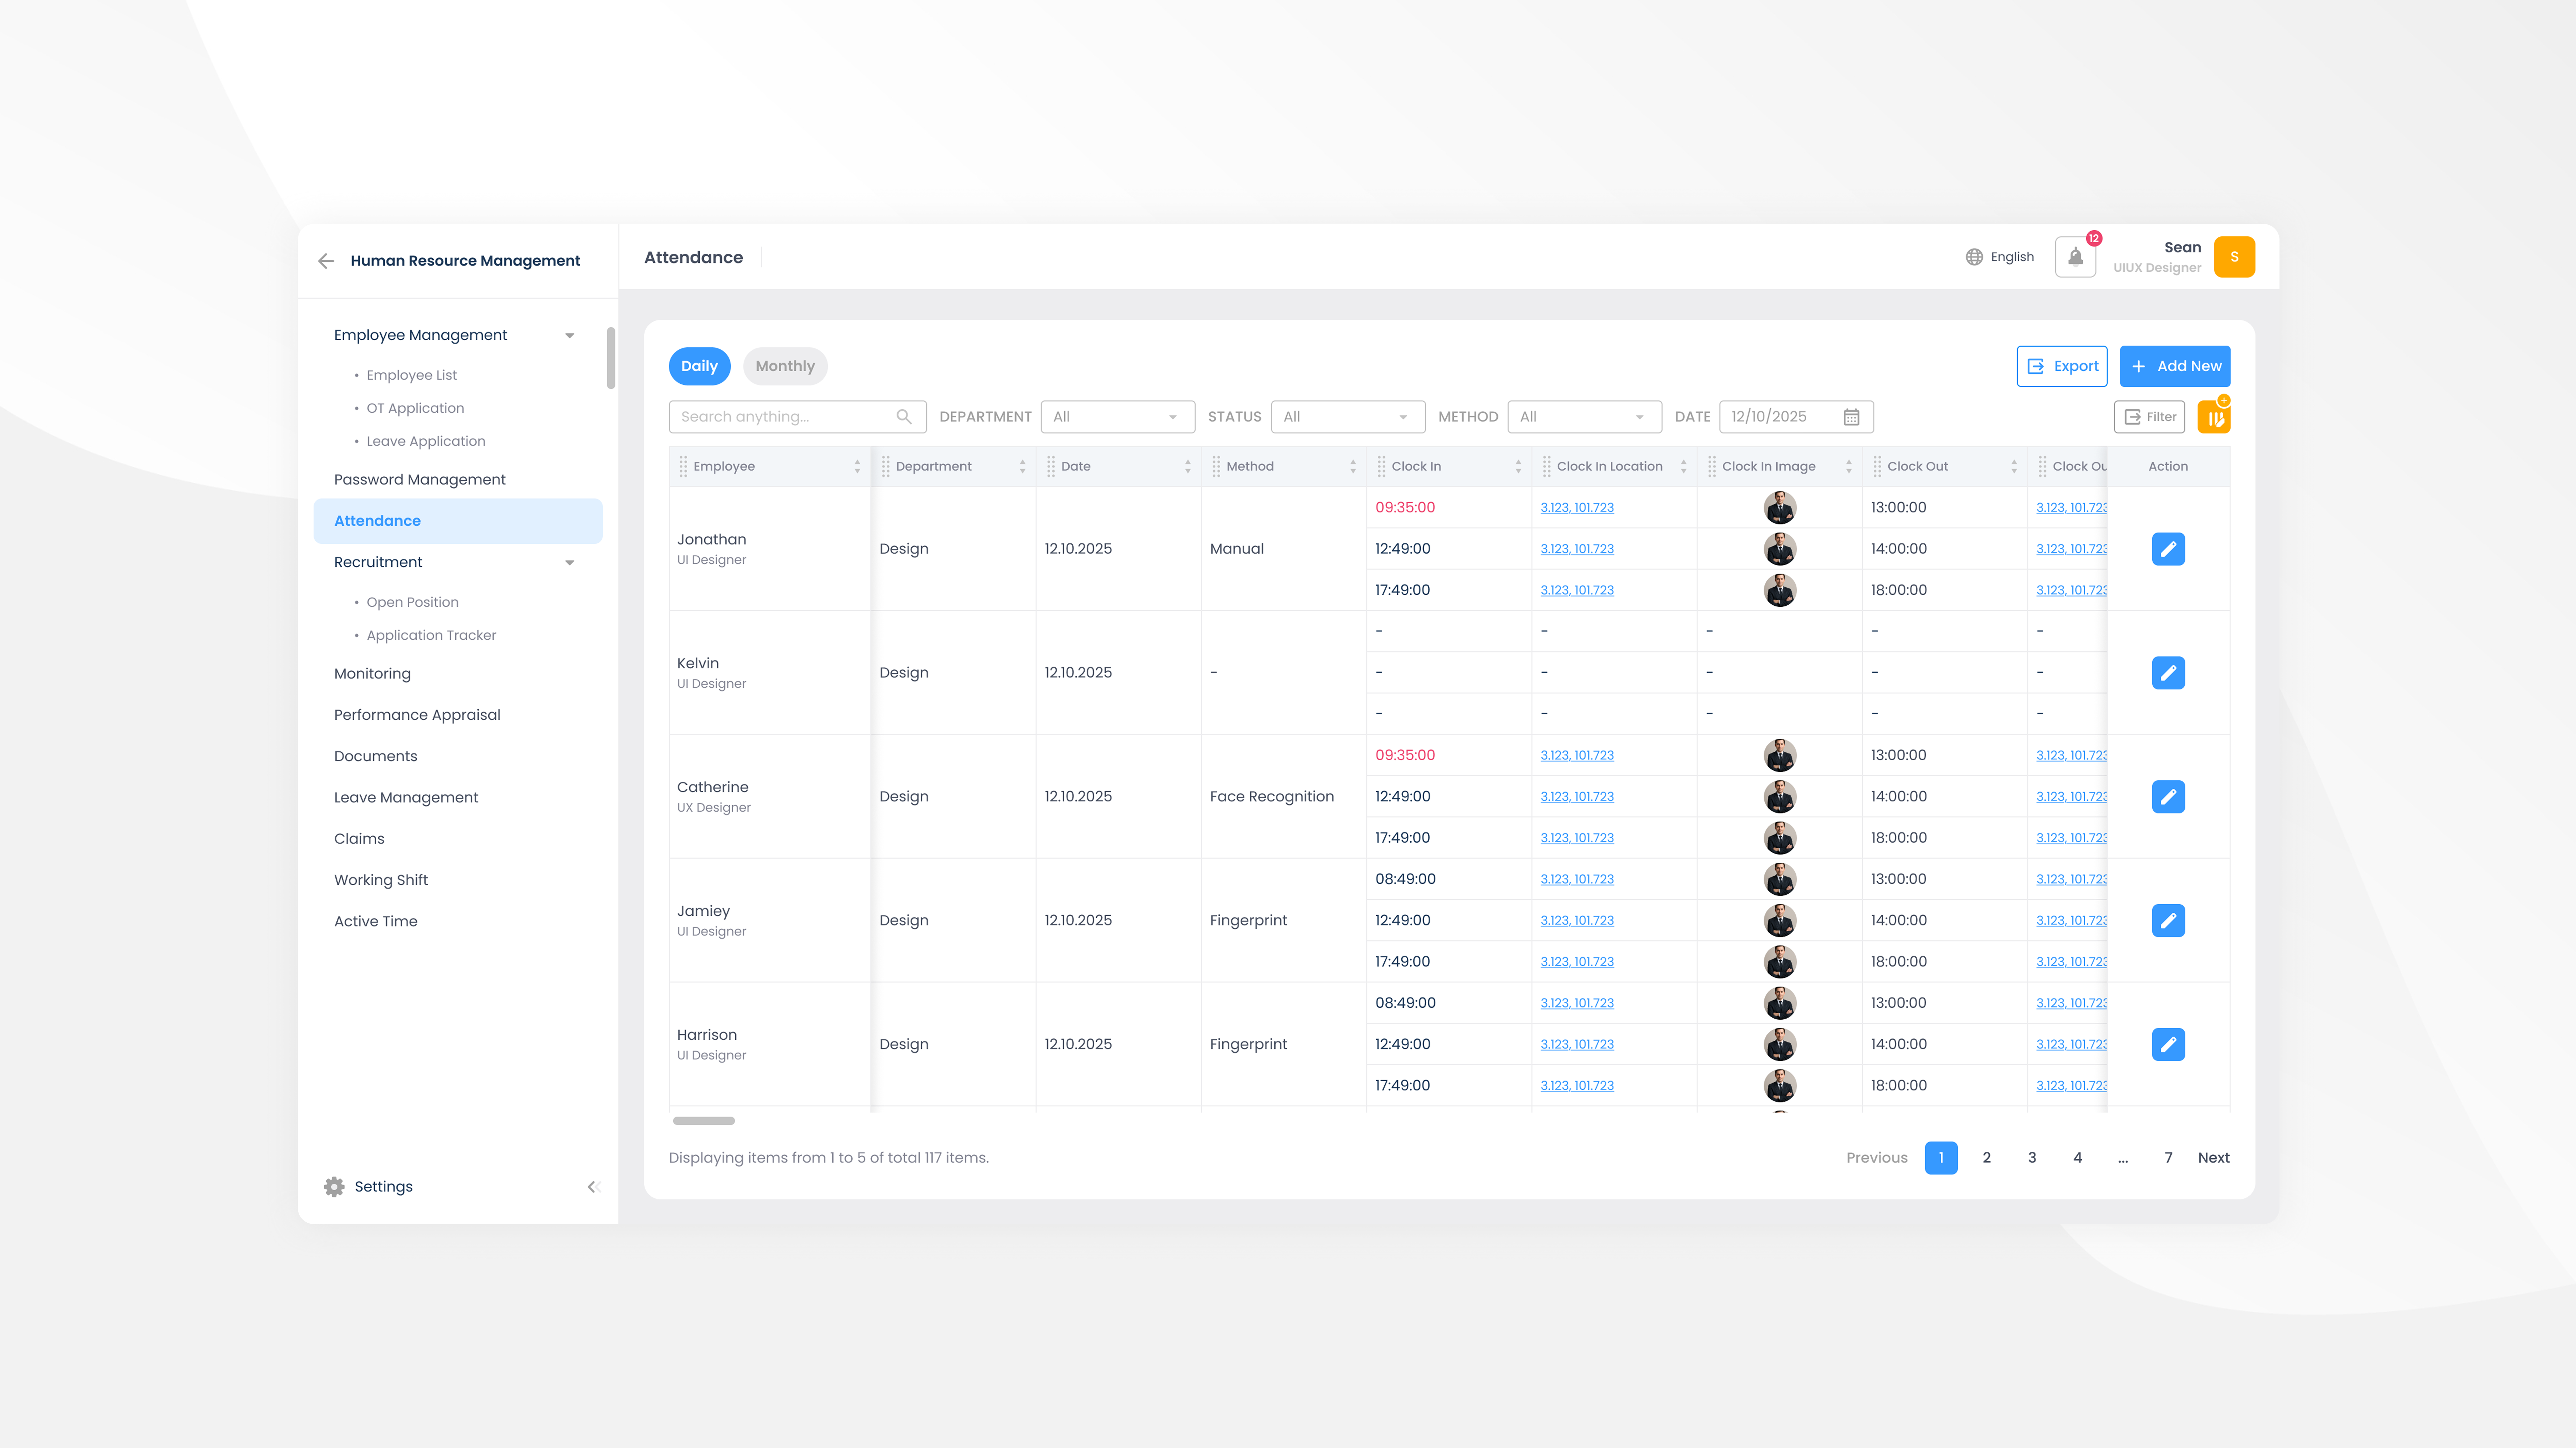Edit Jonathan's attendance record
The width and height of the screenshot is (2576, 1448).
pyautogui.click(x=2168, y=549)
